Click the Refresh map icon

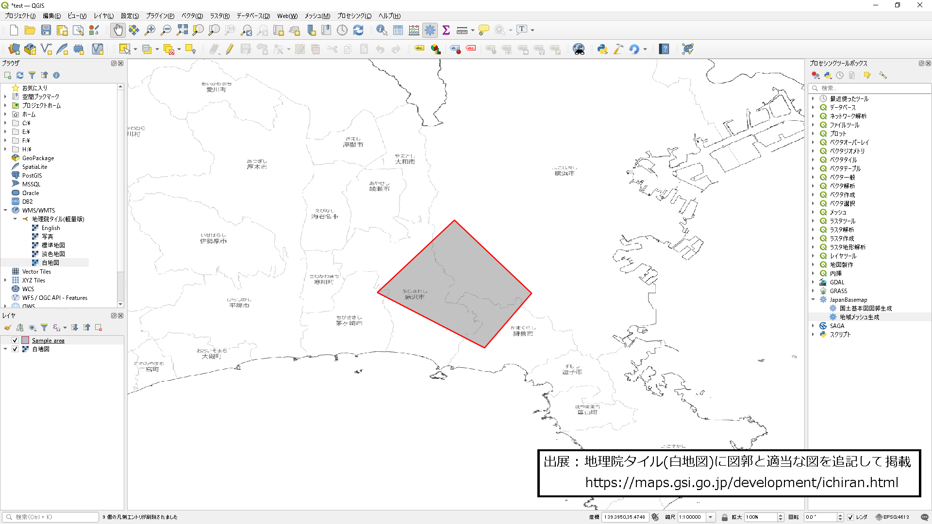[x=358, y=30]
